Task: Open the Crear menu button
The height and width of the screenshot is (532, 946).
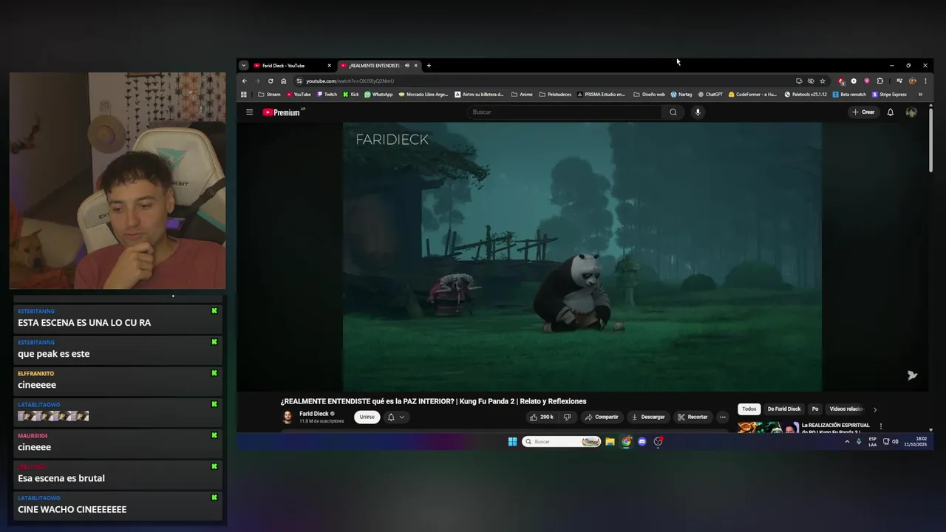Action: [863, 112]
